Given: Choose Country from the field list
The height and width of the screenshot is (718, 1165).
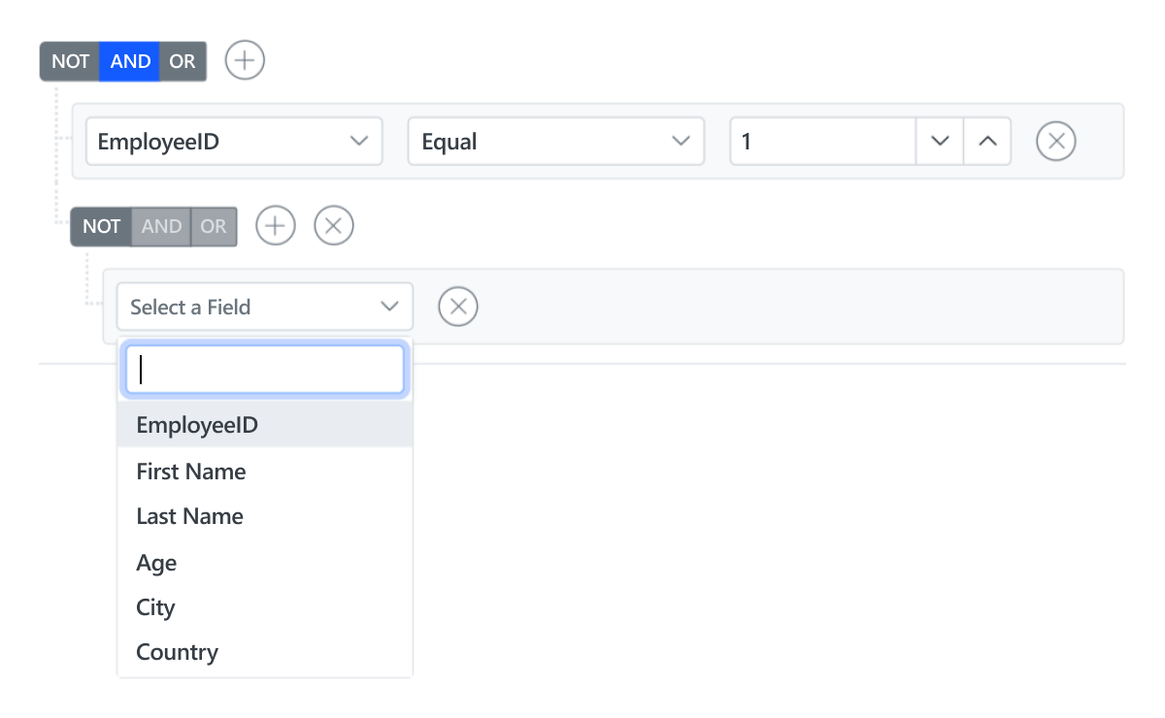Looking at the screenshot, I should click(177, 651).
